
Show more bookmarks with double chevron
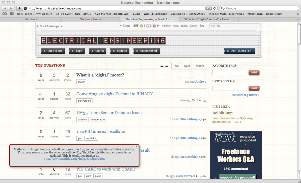tap(298, 14)
